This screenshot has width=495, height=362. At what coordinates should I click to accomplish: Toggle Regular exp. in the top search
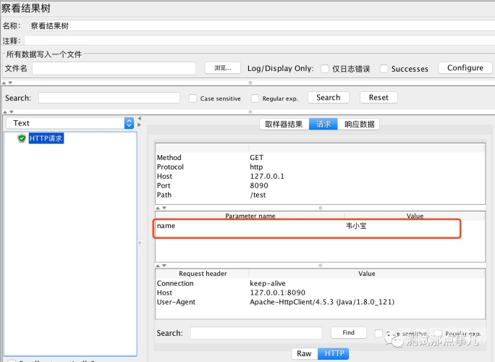click(255, 98)
